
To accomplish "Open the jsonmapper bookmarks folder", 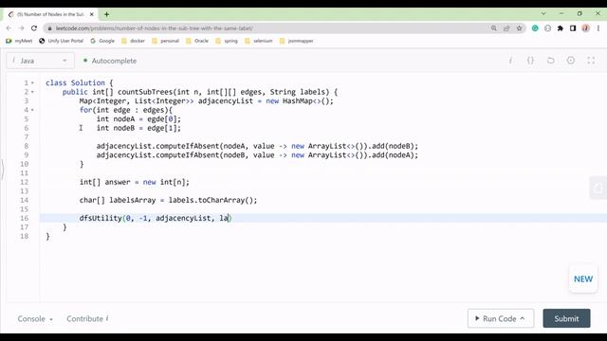I will [x=297, y=41].
